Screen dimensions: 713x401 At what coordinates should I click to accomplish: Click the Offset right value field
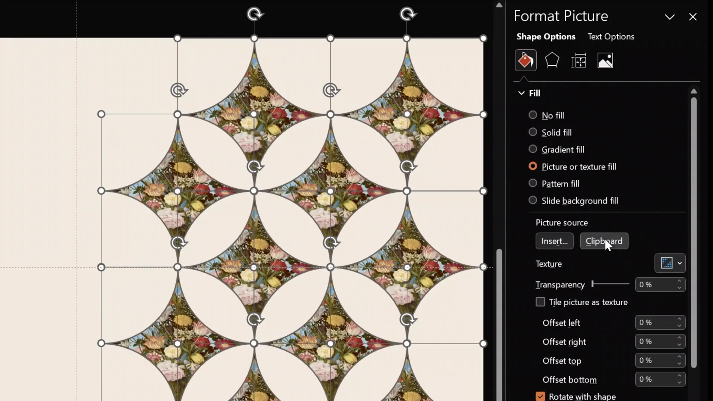pyautogui.click(x=655, y=341)
